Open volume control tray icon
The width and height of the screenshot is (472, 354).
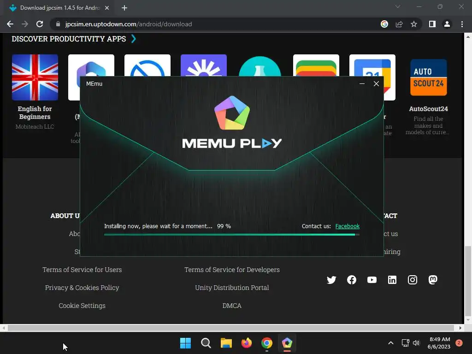(x=416, y=343)
